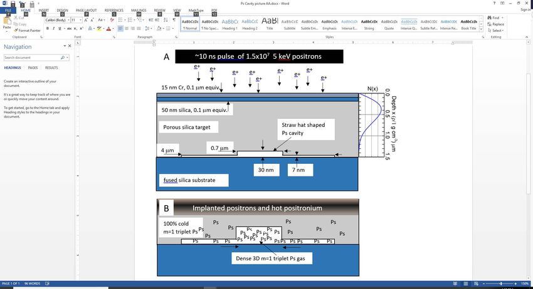Show paragraph marks with the pilcrow button
This screenshot has height=289, width=533.
pos(174,20)
